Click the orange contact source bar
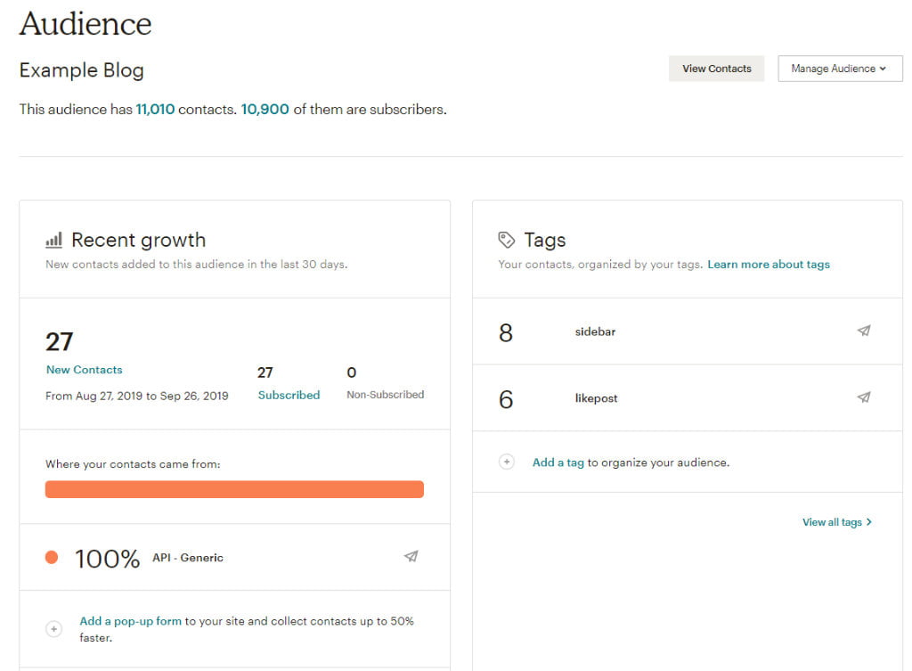 [235, 488]
